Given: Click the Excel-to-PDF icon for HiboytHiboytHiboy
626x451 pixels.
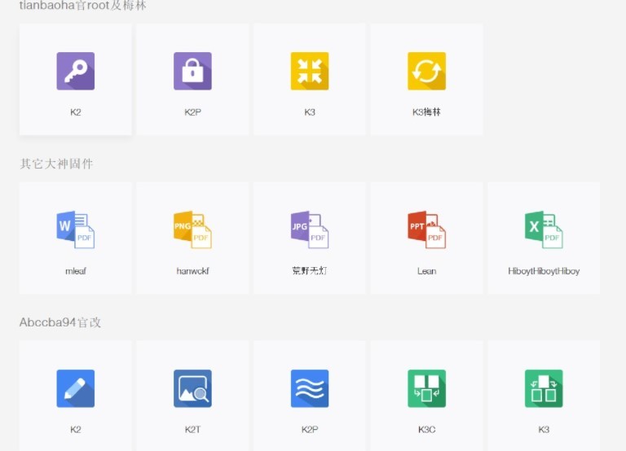Looking at the screenshot, I should tap(544, 229).
